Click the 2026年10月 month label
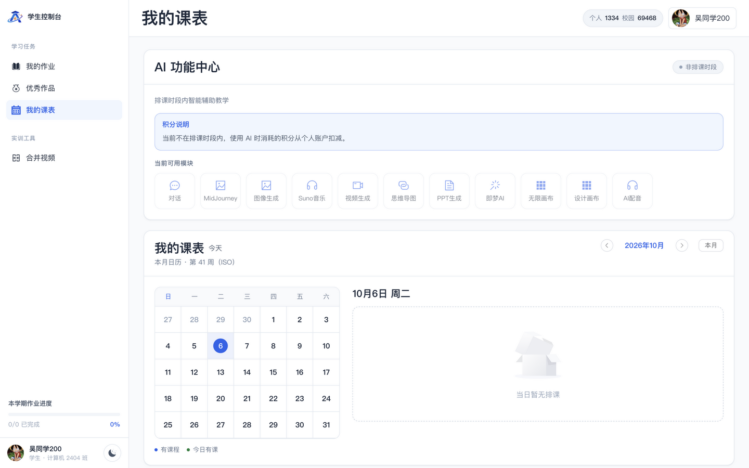Screen dimensions: 749x468 (644, 245)
